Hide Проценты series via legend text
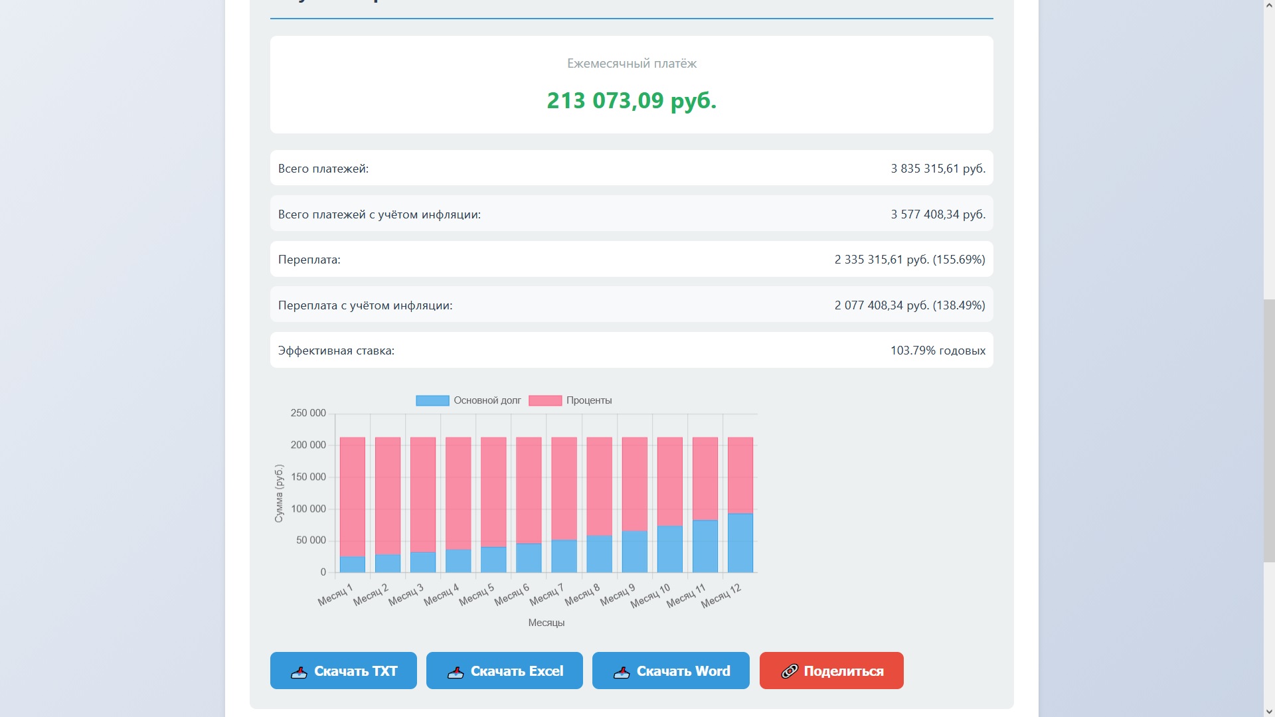The height and width of the screenshot is (717, 1275). (x=588, y=400)
